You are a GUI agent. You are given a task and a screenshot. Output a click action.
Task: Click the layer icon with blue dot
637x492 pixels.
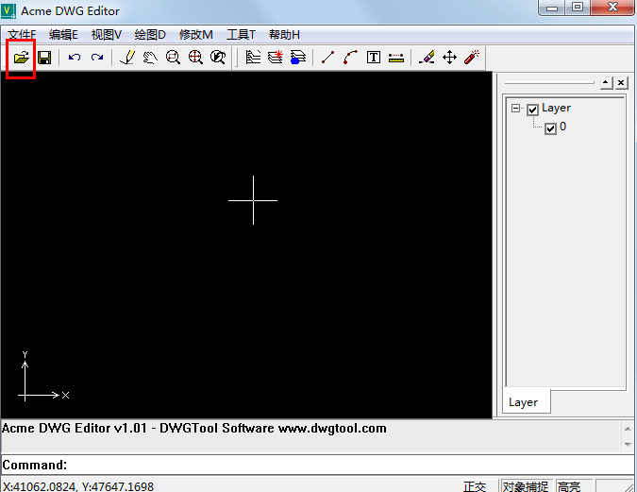298,58
